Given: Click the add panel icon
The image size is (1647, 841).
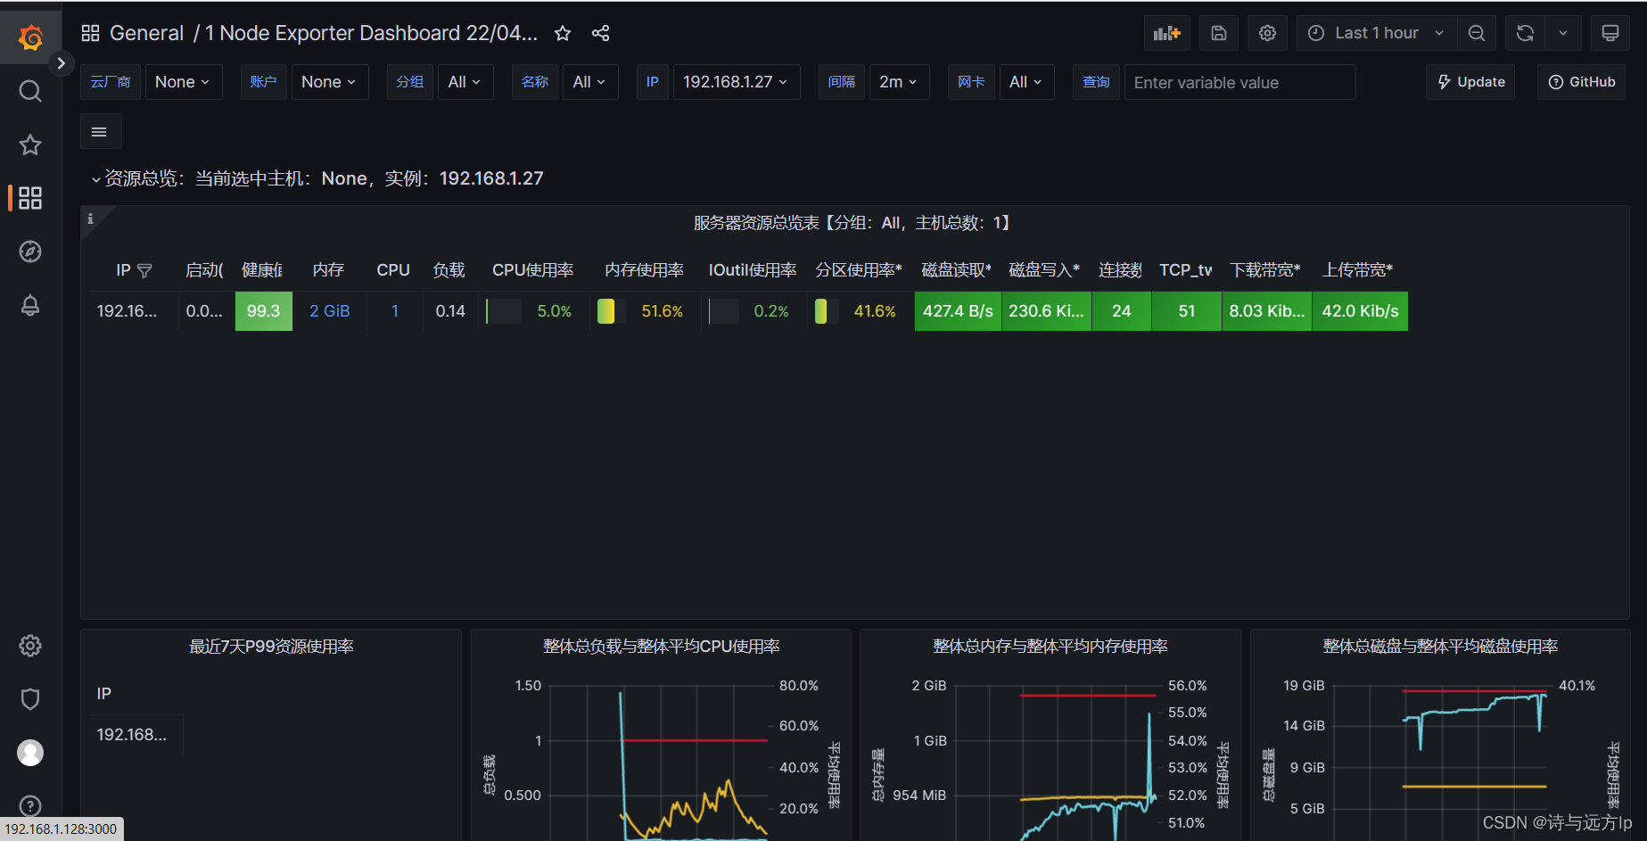Looking at the screenshot, I should tap(1167, 32).
